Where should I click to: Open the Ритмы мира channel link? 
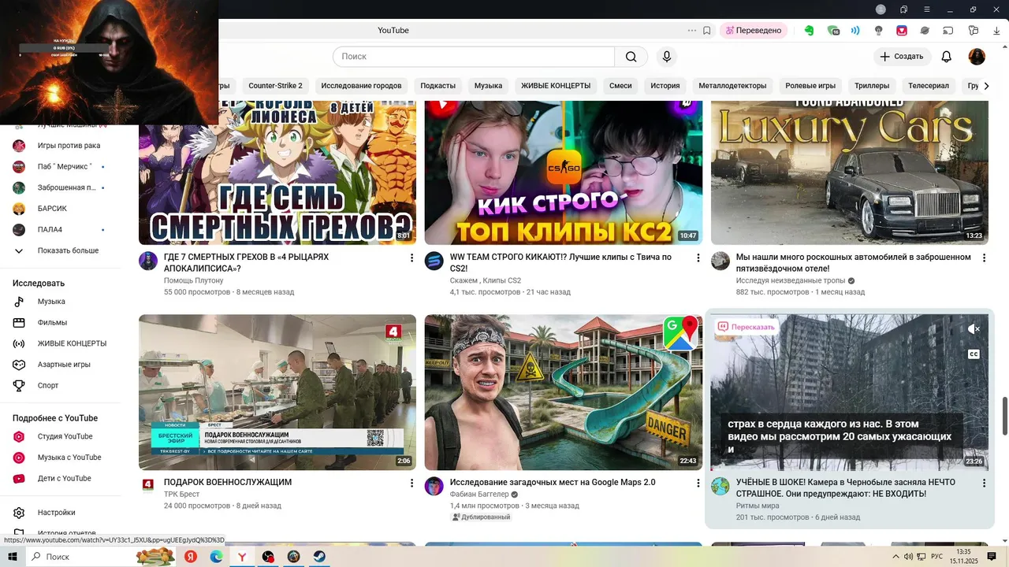coord(758,506)
